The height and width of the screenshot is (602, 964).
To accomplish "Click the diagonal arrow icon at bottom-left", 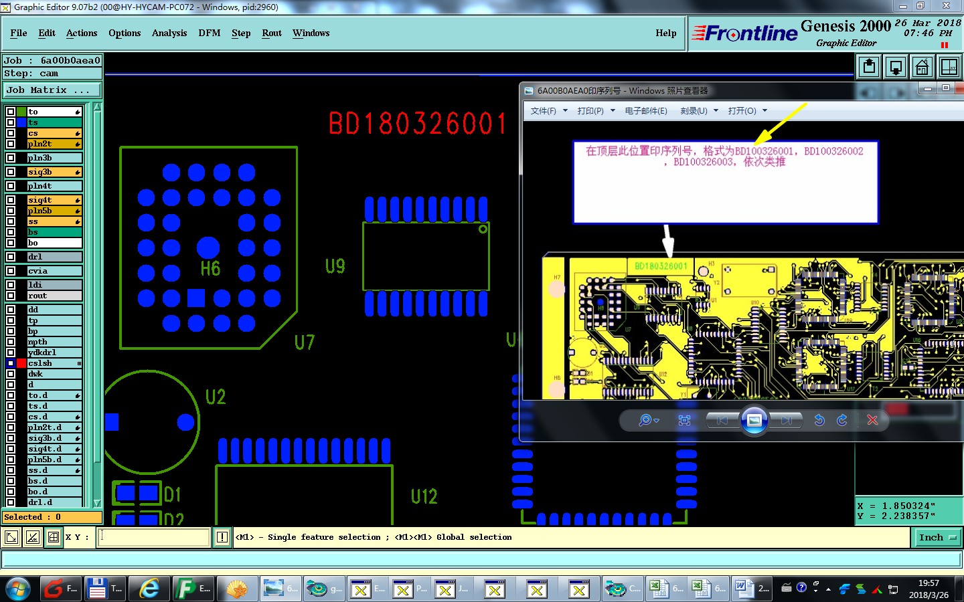I will click(x=11, y=537).
